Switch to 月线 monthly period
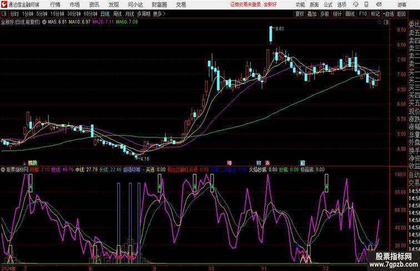Image resolution: width=420 pixels, height=271 pixels. [x=129, y=14]
